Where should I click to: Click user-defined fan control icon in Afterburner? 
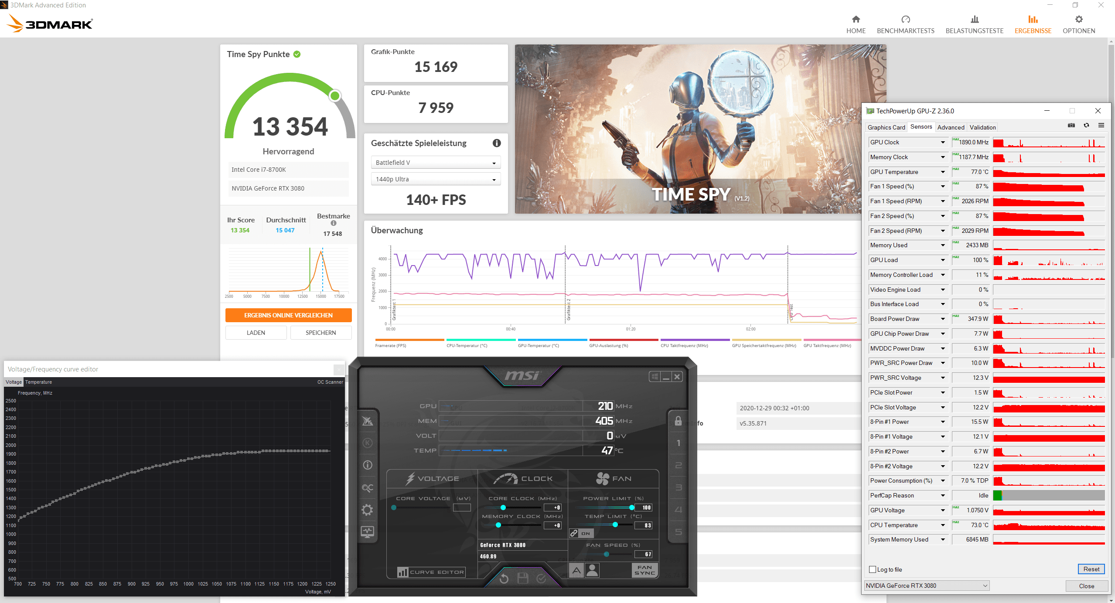pos(592,570)
